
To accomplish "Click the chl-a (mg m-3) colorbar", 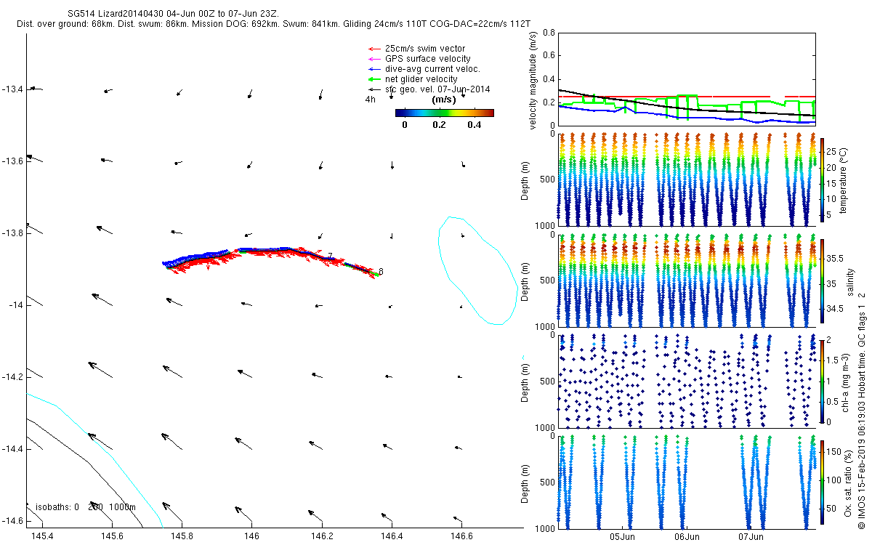I will pos(823,380).
